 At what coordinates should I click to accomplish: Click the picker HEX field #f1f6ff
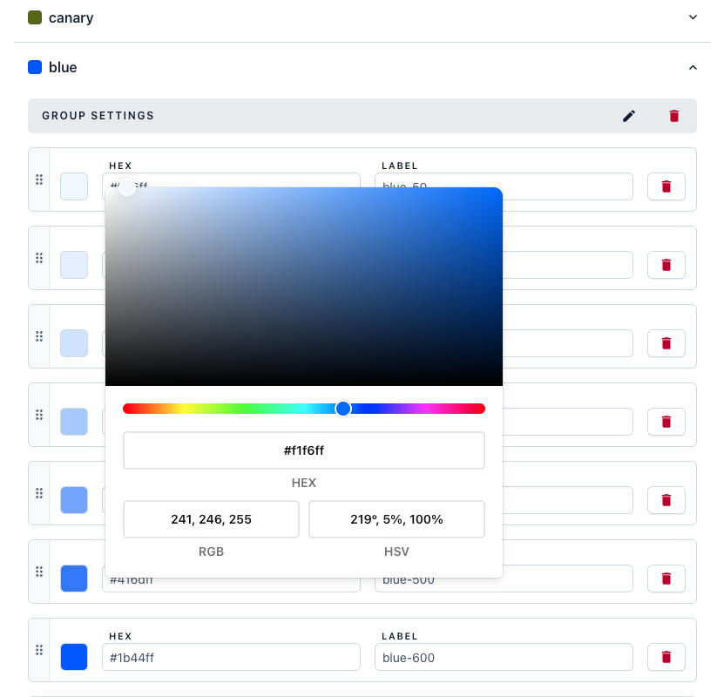coord(304,450)
